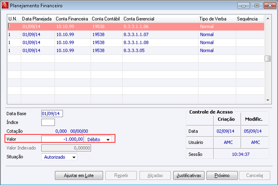Maximize the Planejamento Financeiro window
Screen dimensions: 278x185
pos(256,6)
